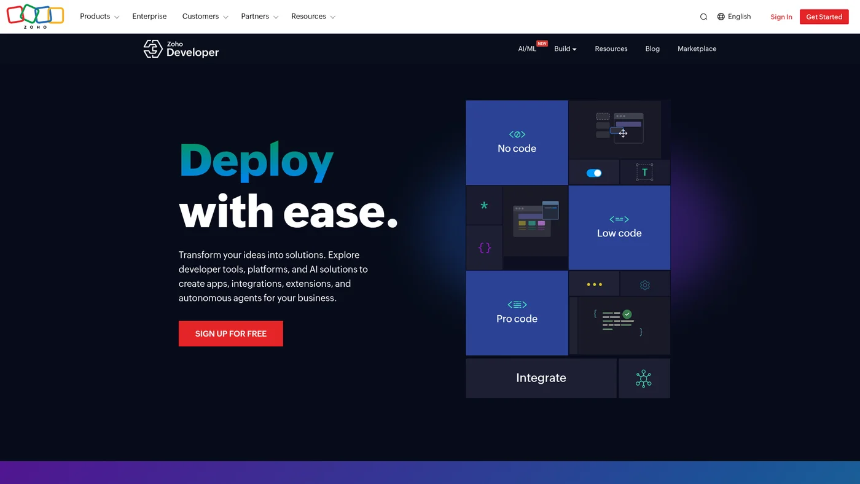Open the Enterprise menu item
This screenshot has width=860, height=484.
coord(149,17)
